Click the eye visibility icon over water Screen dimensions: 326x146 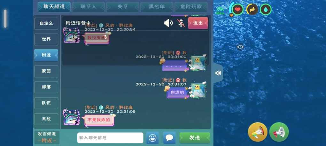[x=240, y=47]
